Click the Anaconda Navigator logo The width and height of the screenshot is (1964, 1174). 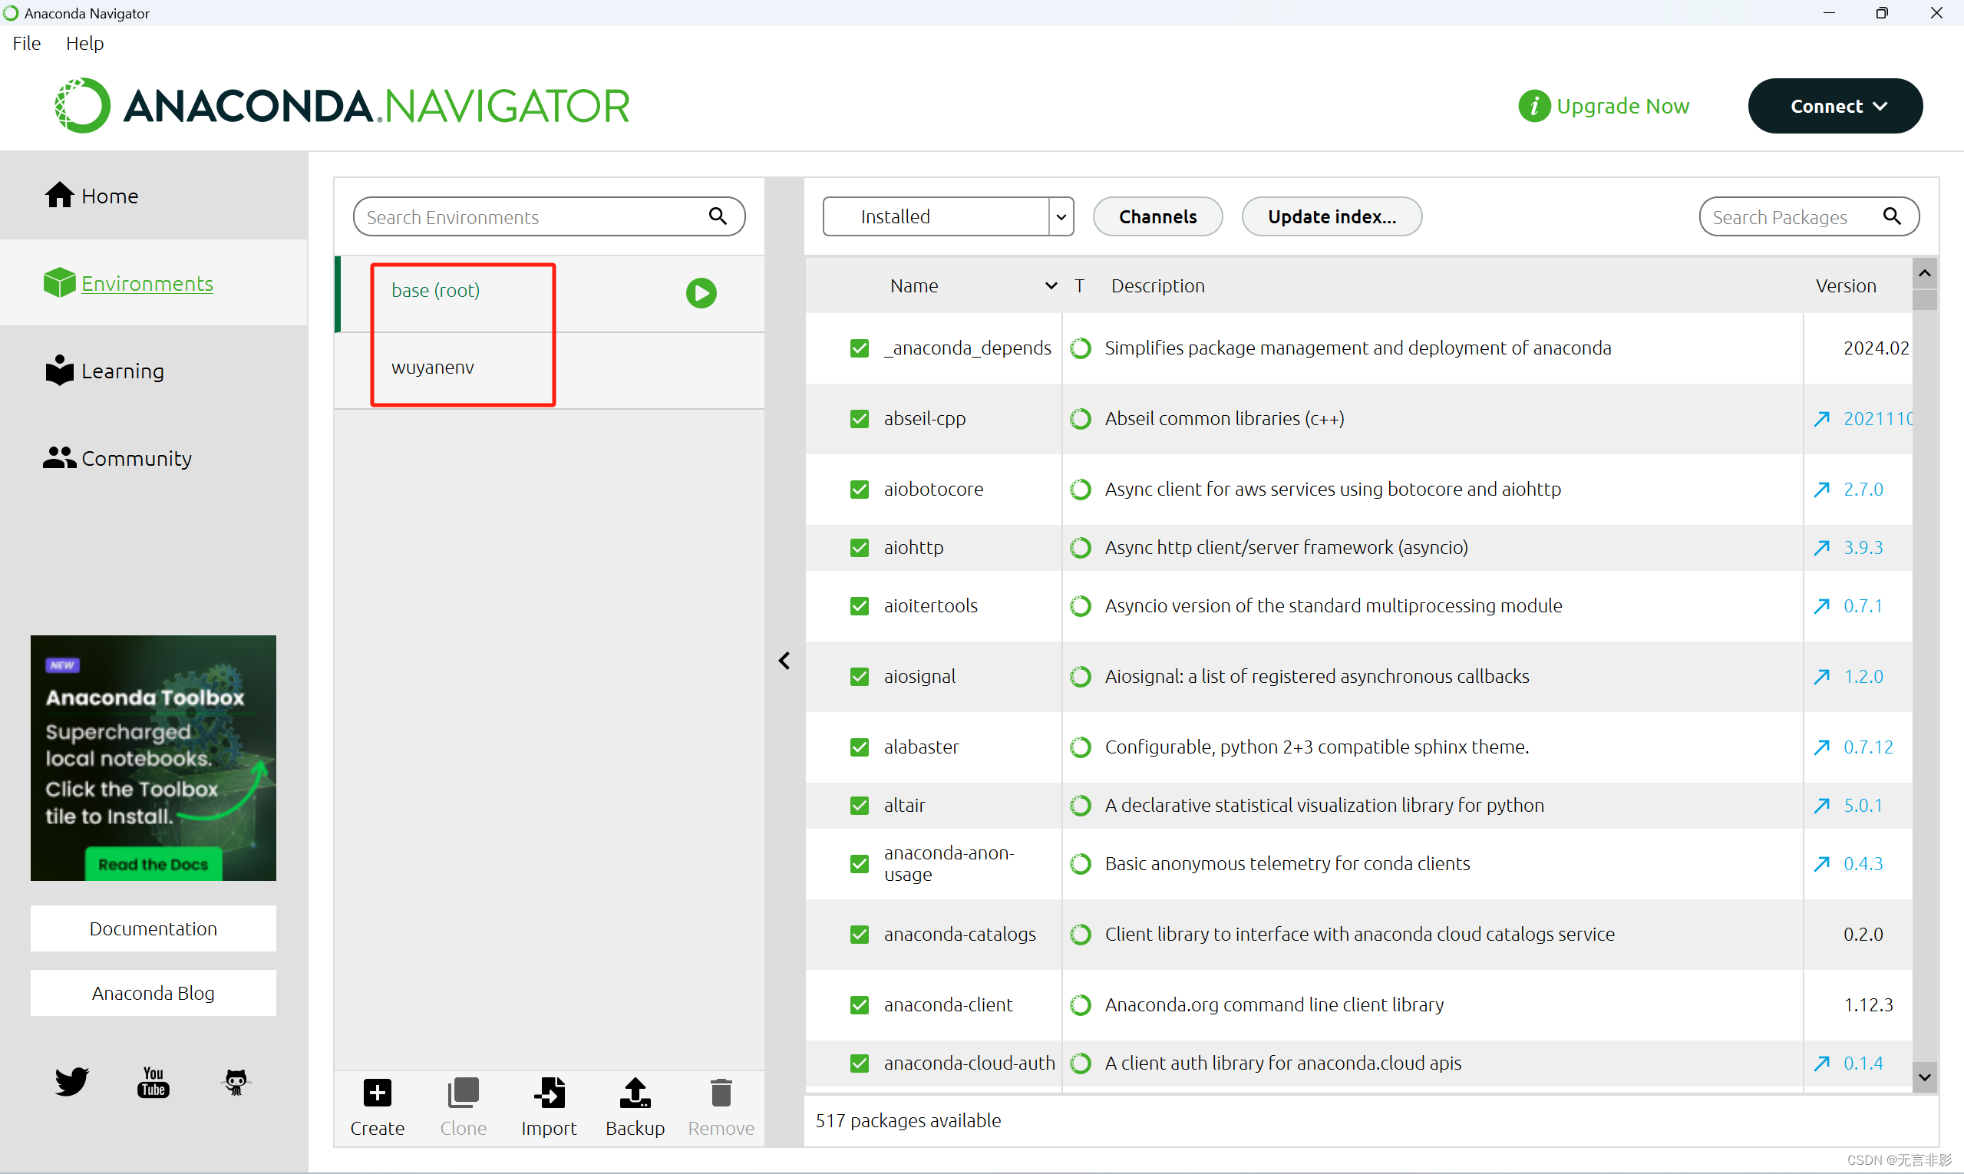(342, 105)
